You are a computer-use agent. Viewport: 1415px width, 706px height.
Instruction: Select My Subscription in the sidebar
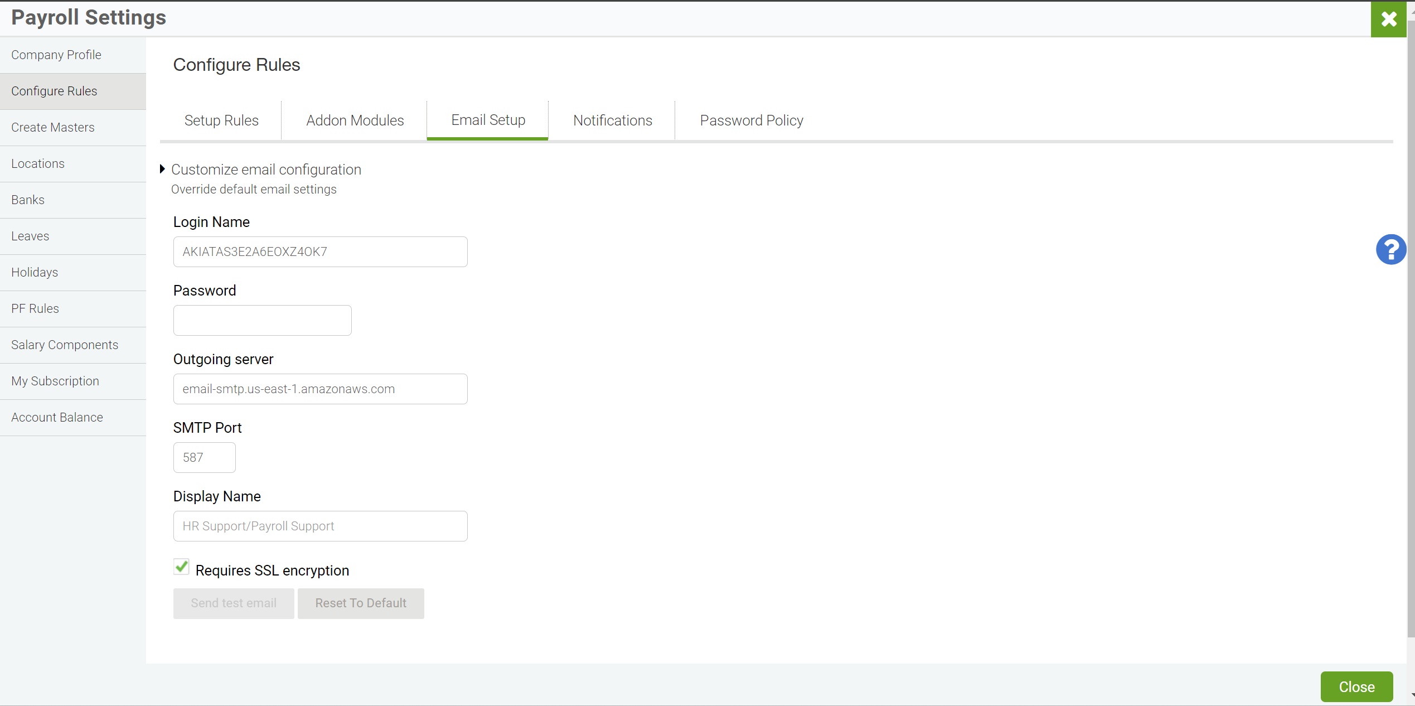[55, 381]
